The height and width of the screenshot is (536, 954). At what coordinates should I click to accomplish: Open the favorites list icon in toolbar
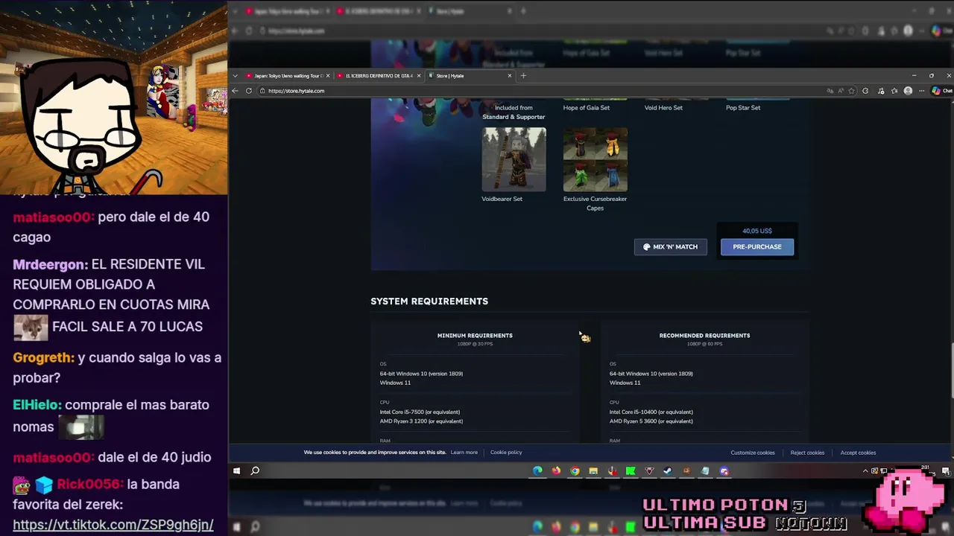[894, 91]
